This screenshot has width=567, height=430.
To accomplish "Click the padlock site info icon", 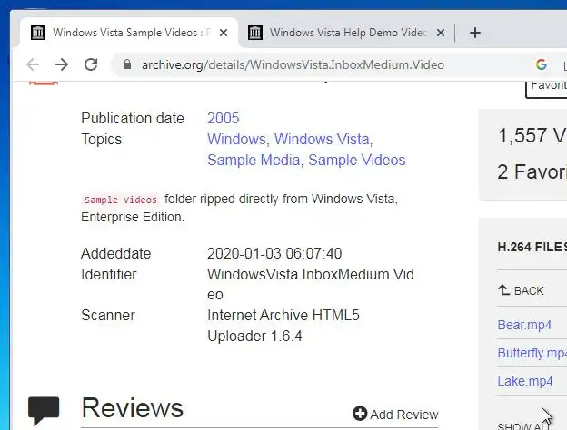I will click(125, 65).
